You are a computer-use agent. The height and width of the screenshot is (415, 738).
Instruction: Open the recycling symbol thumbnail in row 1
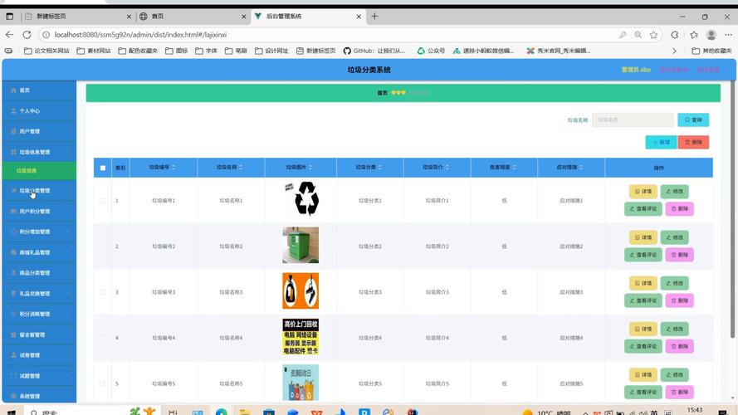(301, 198)
